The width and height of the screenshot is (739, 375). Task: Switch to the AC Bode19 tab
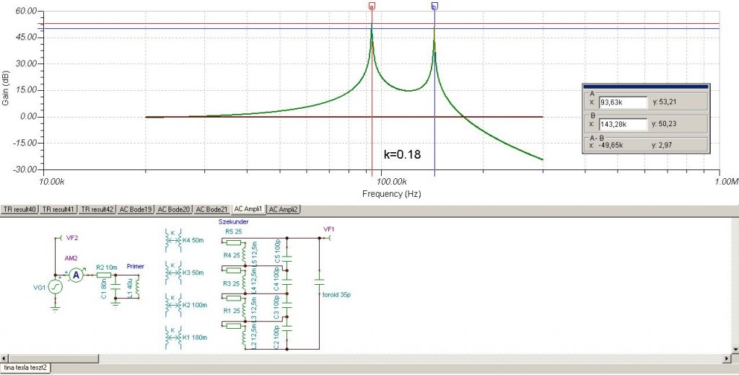coord(135,209)
